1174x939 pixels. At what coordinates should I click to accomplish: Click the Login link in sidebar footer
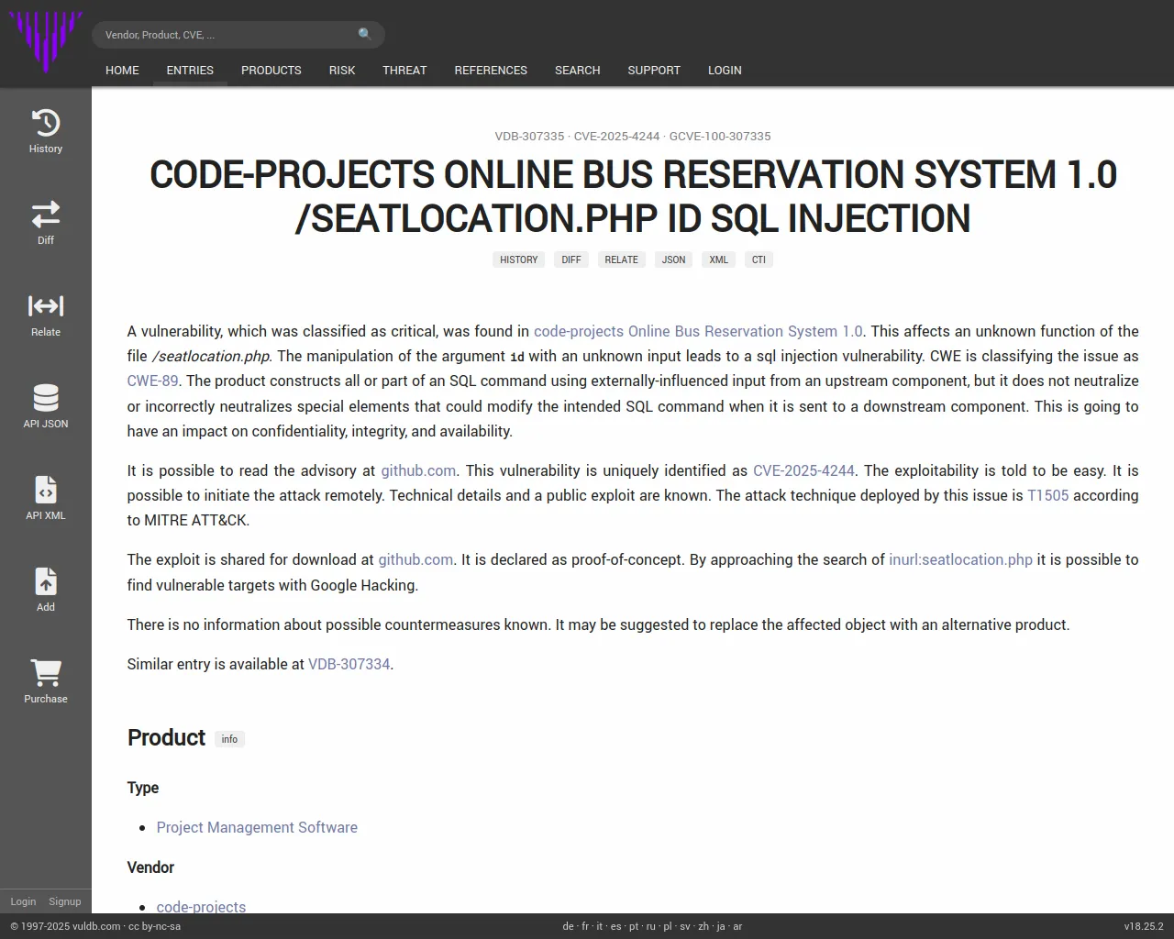click(23, 901)
